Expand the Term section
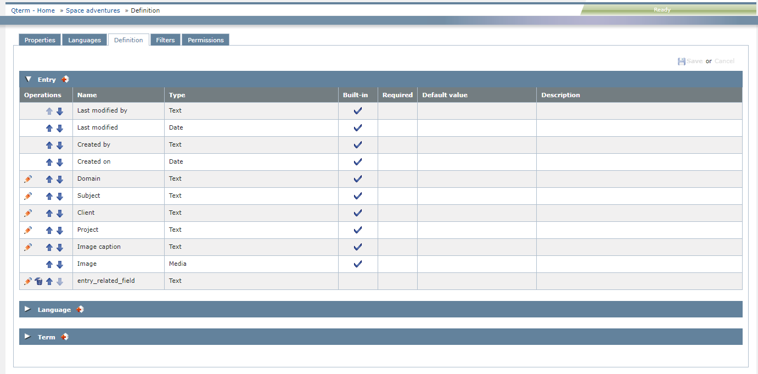Viewport: 758px width, 374px height. (27, 336)
